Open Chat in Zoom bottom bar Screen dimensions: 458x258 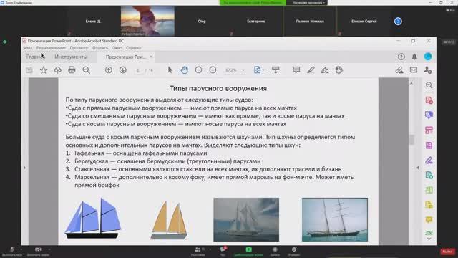point(223,251)
